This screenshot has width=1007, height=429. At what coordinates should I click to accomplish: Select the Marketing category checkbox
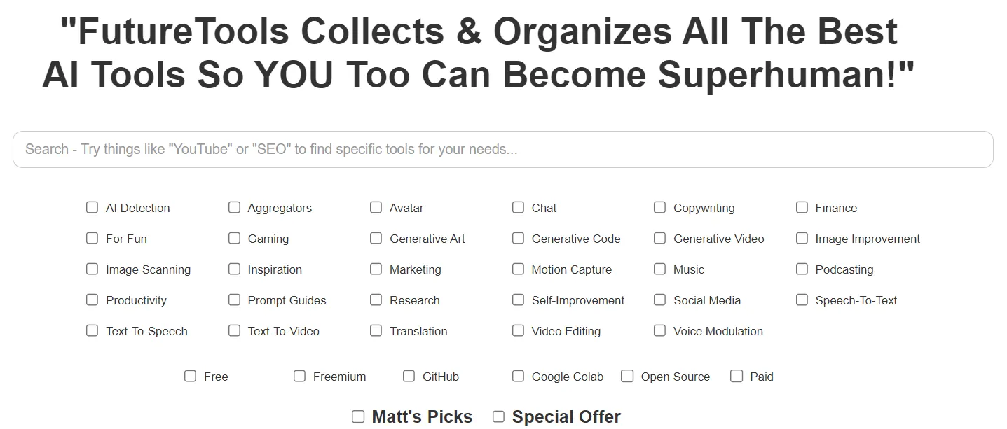(x=376, y=269)
